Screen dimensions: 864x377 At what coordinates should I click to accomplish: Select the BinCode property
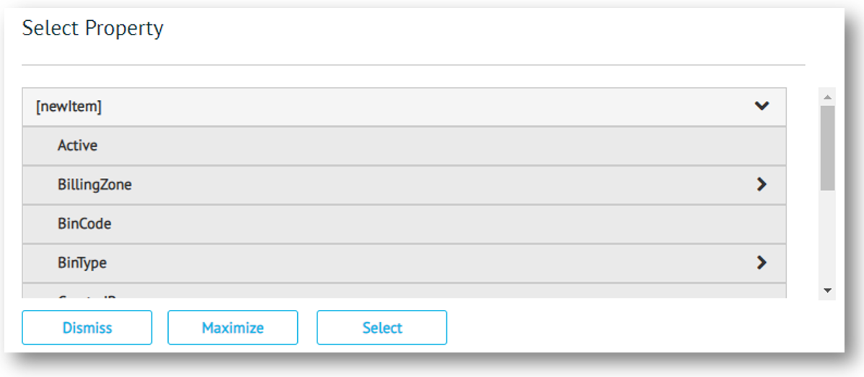(x=84, y=223)
